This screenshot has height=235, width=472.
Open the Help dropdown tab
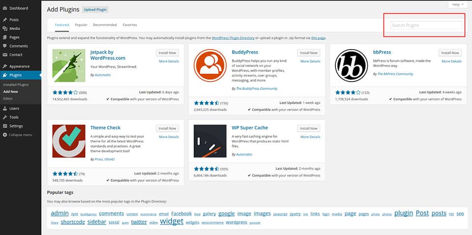click(458, 4)
